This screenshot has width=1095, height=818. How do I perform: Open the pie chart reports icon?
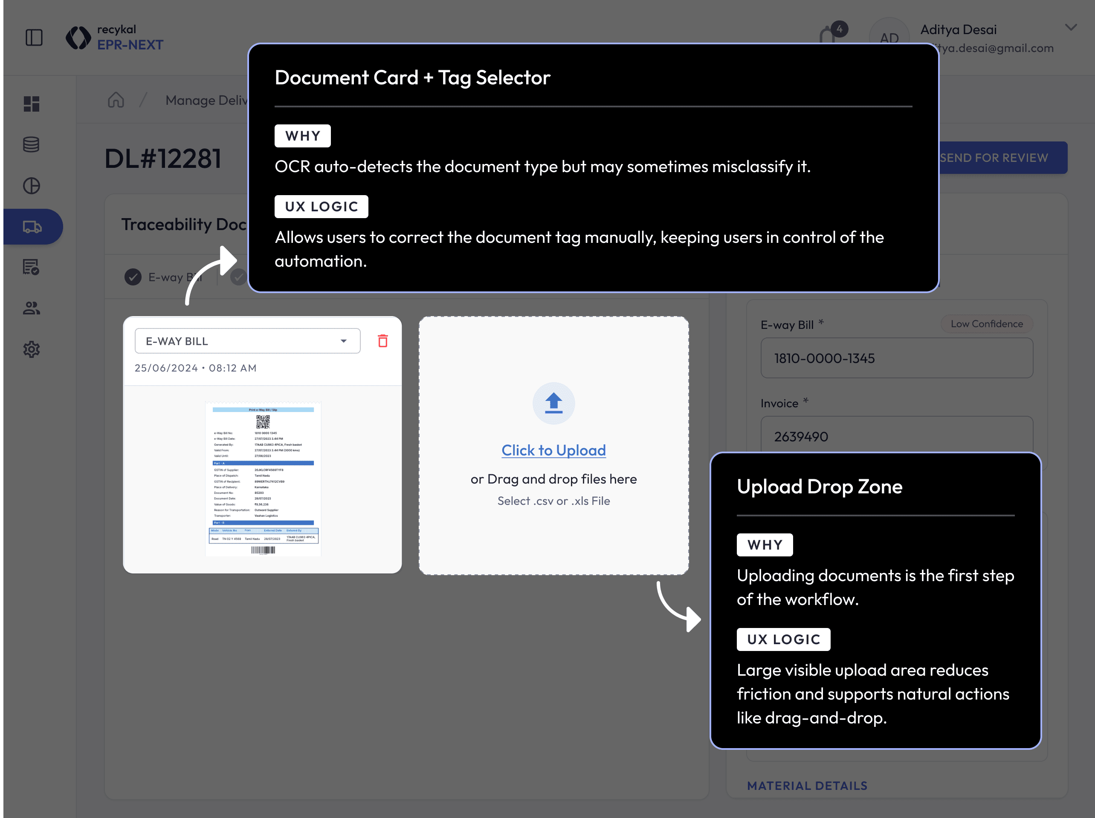point(31,186)
